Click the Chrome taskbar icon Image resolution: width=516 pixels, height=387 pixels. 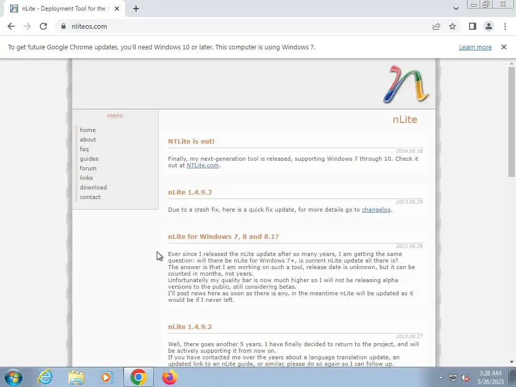(x=138, y=377)
